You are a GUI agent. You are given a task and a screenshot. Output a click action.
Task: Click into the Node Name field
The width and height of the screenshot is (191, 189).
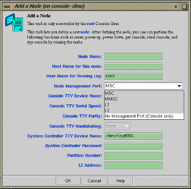pos(133,57)
